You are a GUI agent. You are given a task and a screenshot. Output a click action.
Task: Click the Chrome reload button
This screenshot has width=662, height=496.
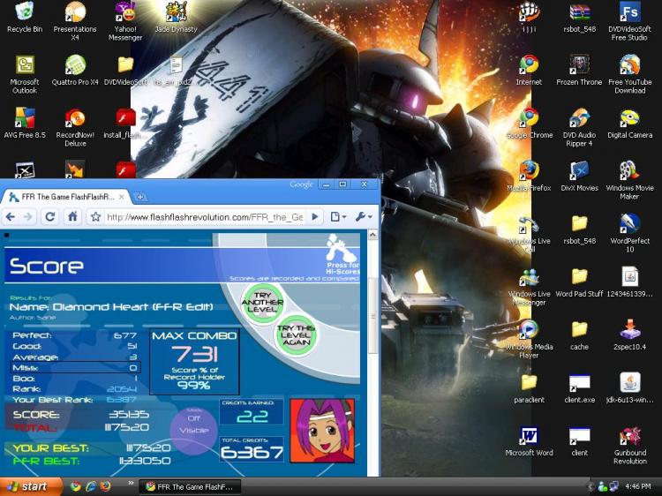[49, 217]
